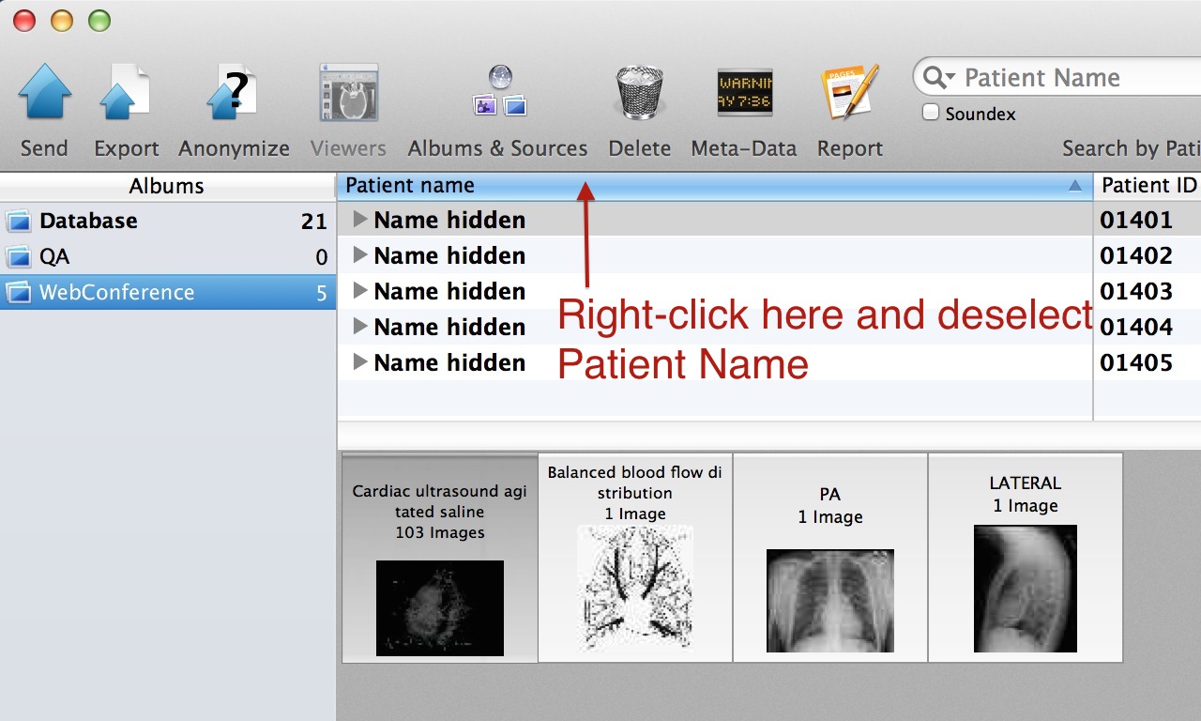Click the Search by Patient label

click(x=1132, y=148)
